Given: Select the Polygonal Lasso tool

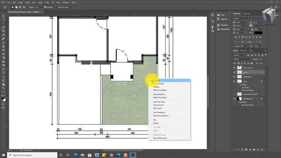Looking at the screenshot, I should 4,23.
